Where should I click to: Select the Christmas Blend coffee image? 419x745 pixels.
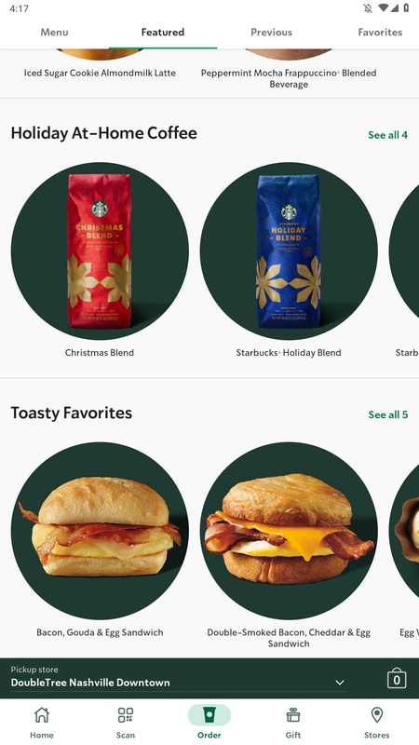point(100,251)
